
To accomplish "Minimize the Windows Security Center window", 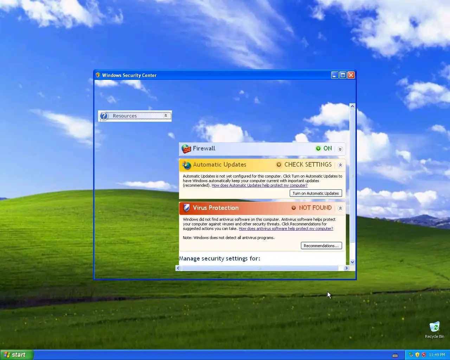I will [x=335, y=75].
